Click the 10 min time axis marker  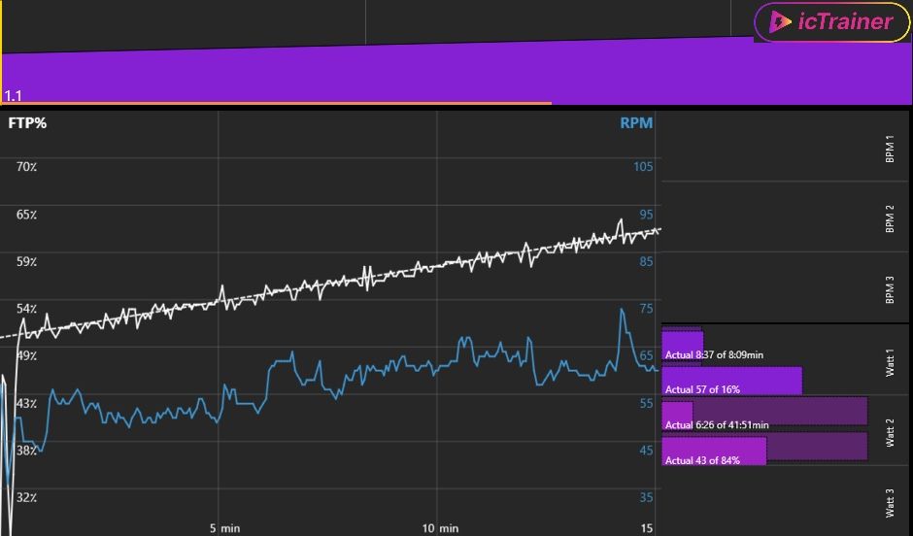(x=440, y=528)
